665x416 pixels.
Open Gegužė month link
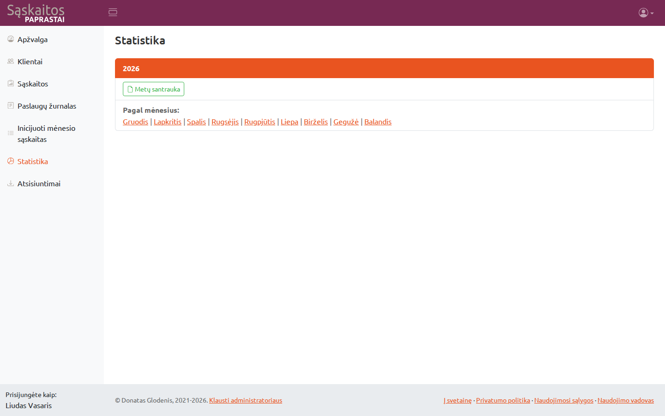pyautogui.click(x=346, y=122)
